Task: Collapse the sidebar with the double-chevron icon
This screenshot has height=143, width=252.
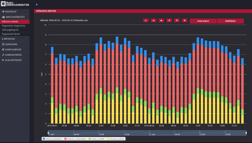Action: [x=37, y=5]
